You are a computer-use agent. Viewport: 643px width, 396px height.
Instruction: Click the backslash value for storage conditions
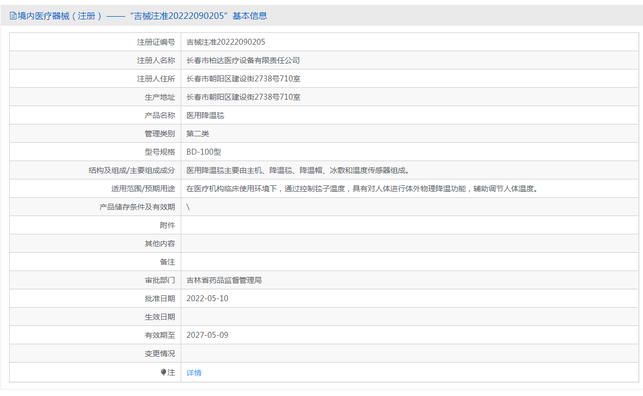[188, 207]
